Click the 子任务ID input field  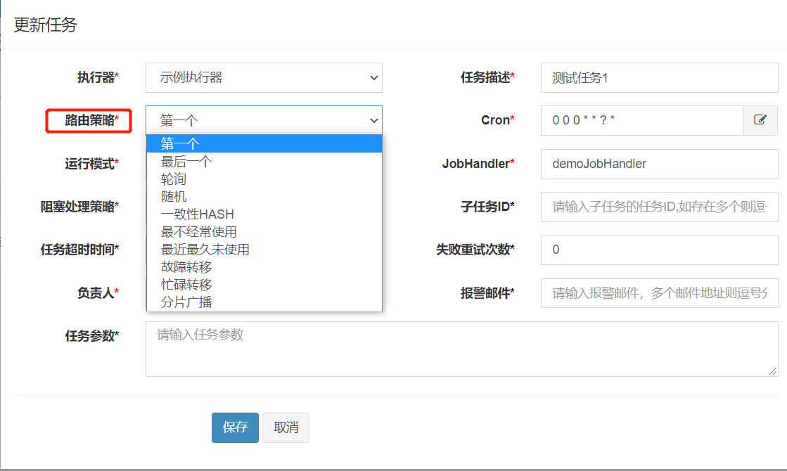pos(658,207)
